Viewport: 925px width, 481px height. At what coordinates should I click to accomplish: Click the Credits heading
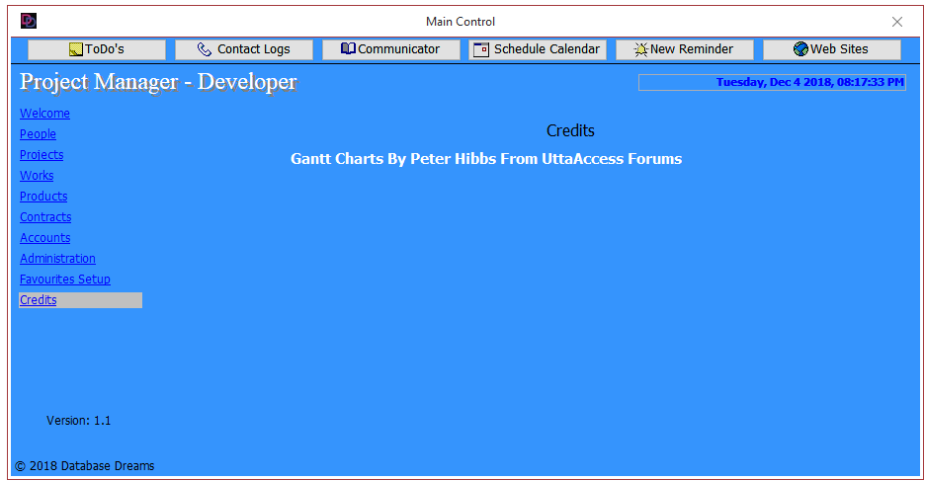(570, 130)
